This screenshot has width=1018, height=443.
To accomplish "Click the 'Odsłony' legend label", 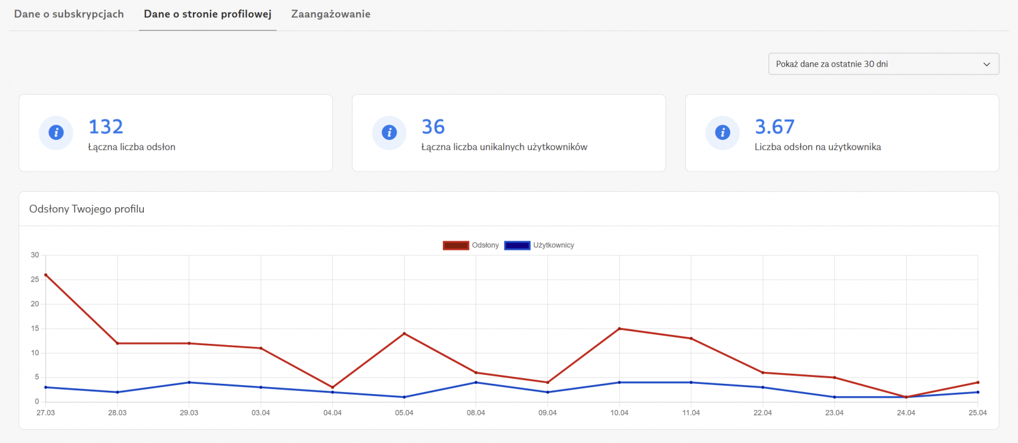I will [x=485, y=245].
